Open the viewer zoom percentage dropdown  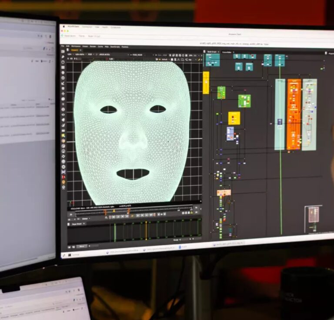point(190,55)
